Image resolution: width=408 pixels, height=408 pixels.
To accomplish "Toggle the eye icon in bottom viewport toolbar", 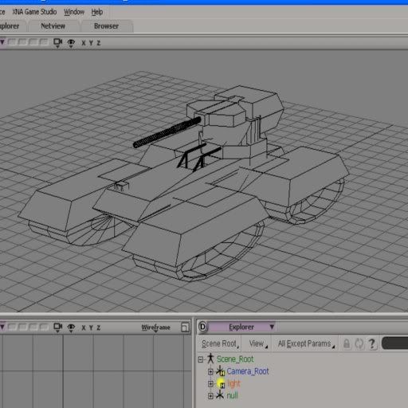I will click(71, 328).
